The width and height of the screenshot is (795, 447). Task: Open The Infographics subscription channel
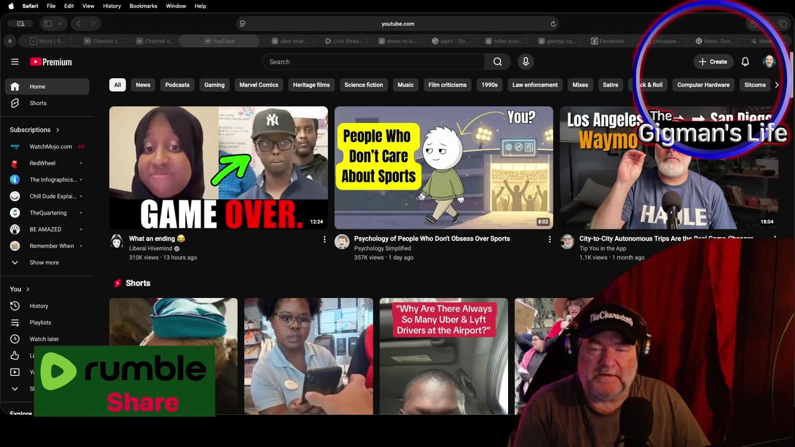tap(47, 179)
